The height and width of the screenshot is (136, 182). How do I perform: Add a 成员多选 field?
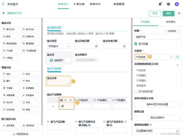click(30, 125)
